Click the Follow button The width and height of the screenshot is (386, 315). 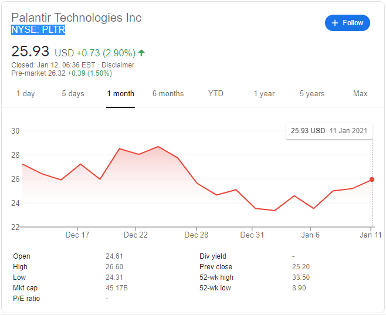[x=347, y=23]
